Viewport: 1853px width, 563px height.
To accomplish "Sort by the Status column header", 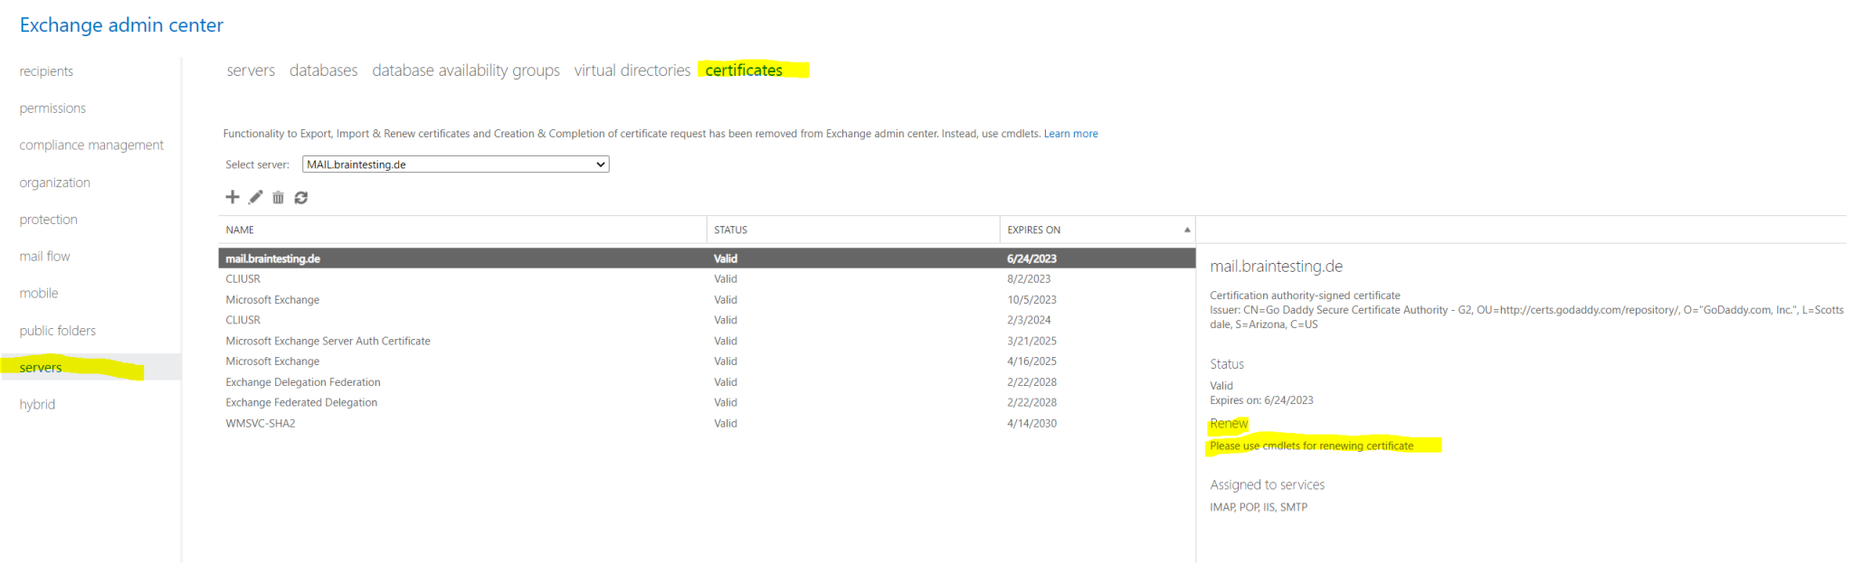I will coord(730,230).
